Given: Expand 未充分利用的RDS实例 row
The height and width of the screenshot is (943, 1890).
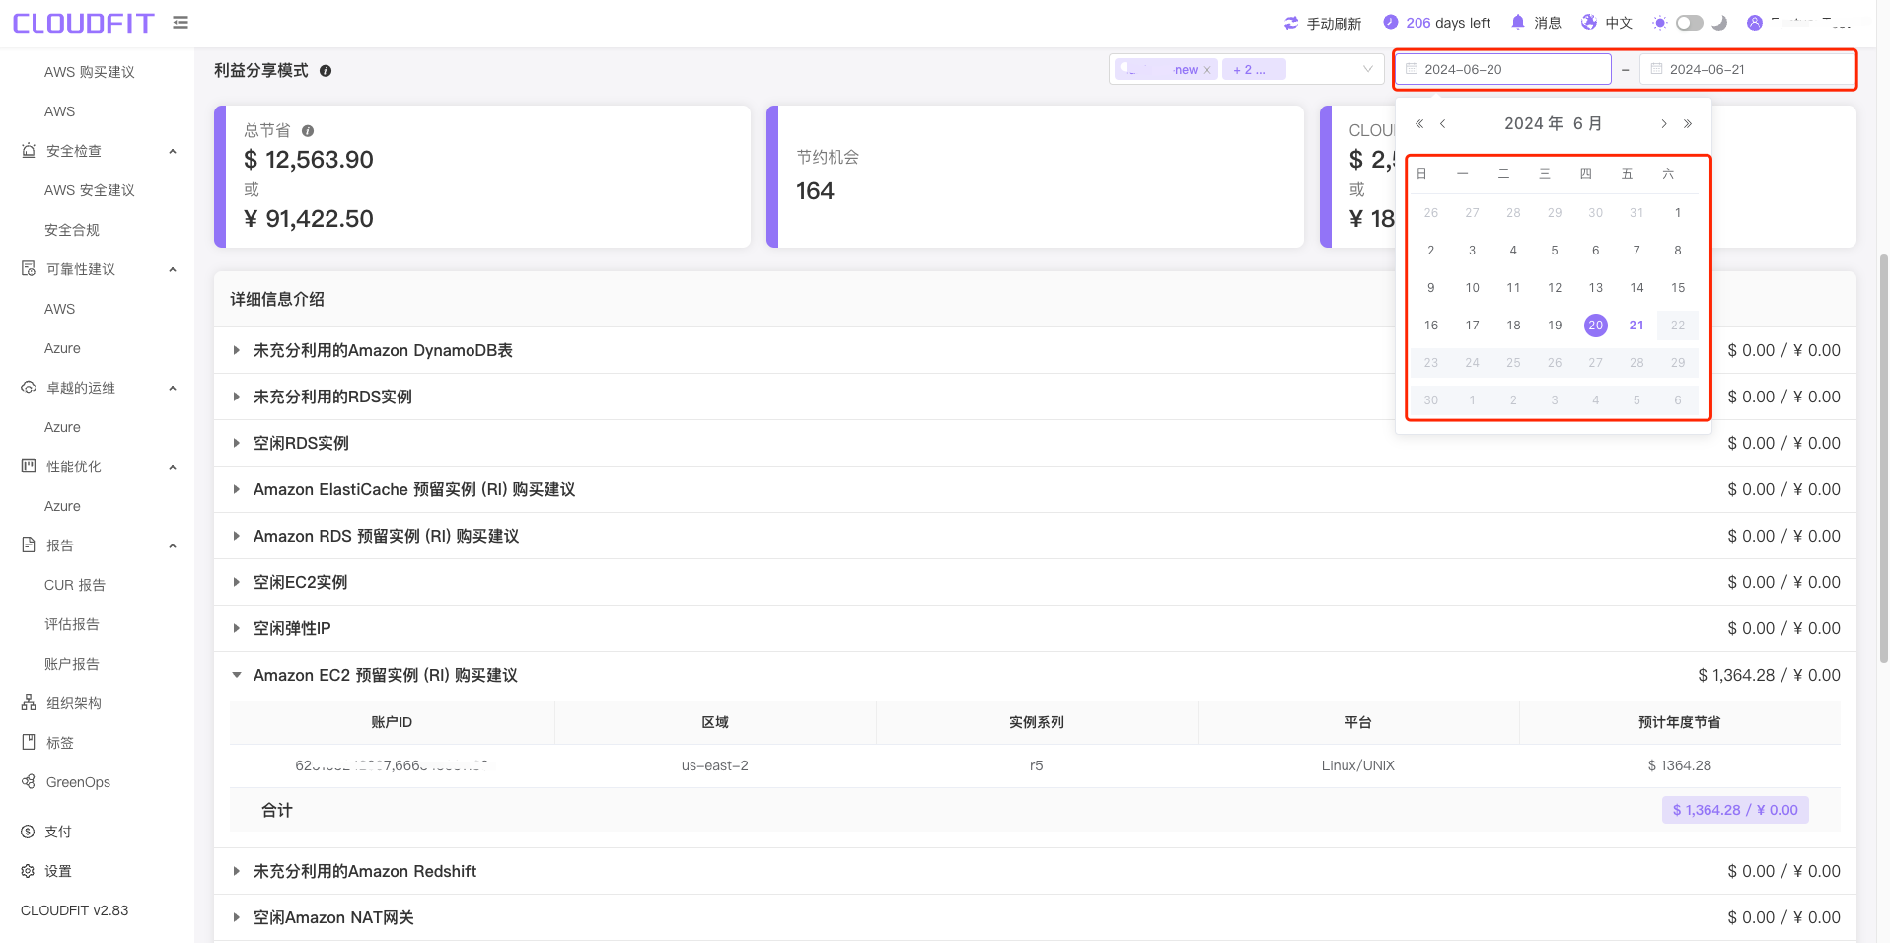Looking at the screenshot, I should [x=237, y=397].
